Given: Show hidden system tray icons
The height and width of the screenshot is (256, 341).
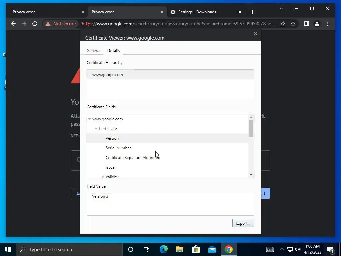Looking at the screenshot, I should tap(282, 249).
